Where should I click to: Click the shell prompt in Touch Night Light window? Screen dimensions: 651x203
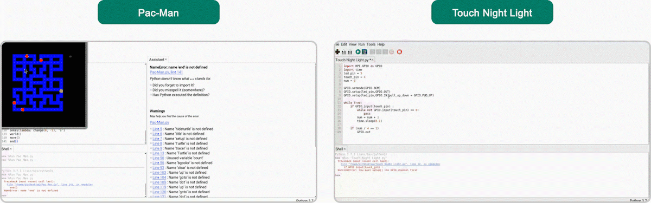pos(337,175)
